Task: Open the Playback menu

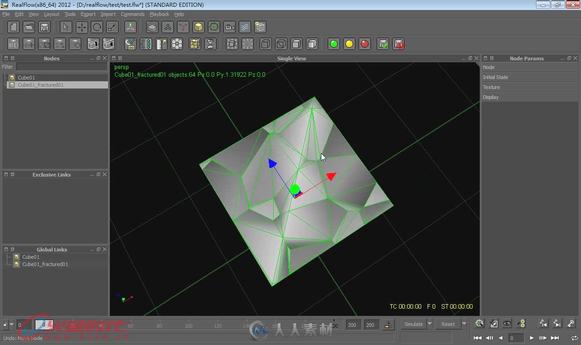Action: (159, 14)
